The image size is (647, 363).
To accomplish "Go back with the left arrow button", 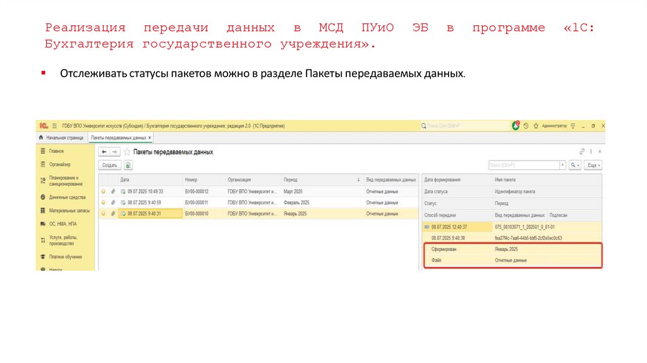I will tap(104, 152).
